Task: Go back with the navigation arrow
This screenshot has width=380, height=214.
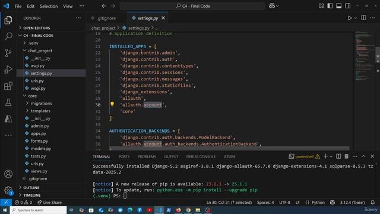Action: 104,6
